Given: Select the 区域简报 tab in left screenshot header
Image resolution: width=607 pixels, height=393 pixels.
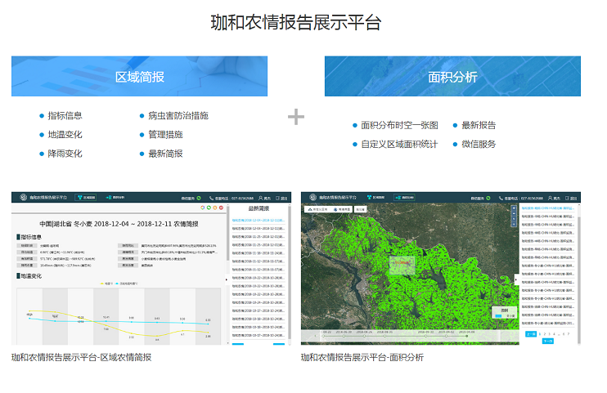Looking at the screenshot, I should [86, 198].
